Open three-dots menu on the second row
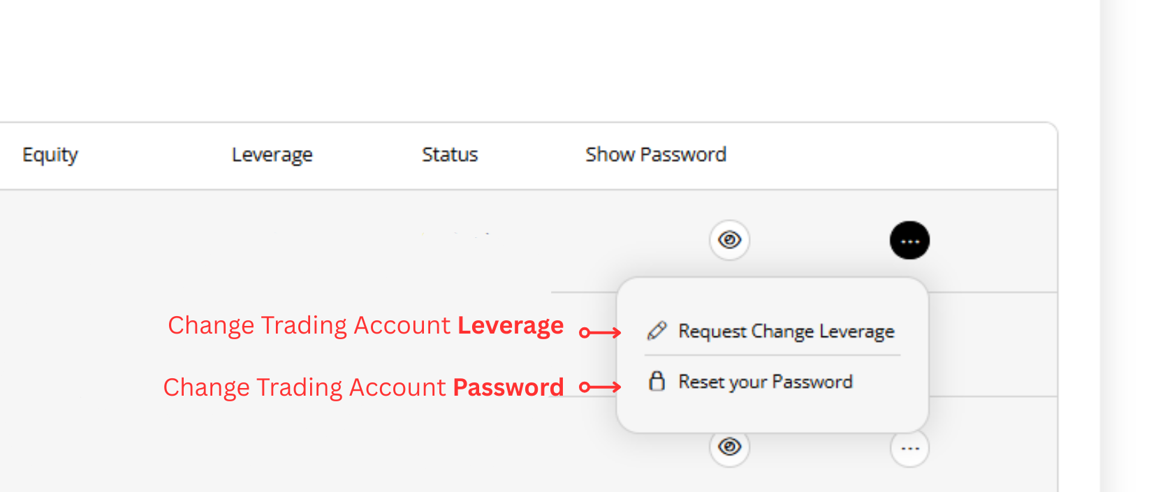This screenshot has width=1158, height=492. [909, 448]
